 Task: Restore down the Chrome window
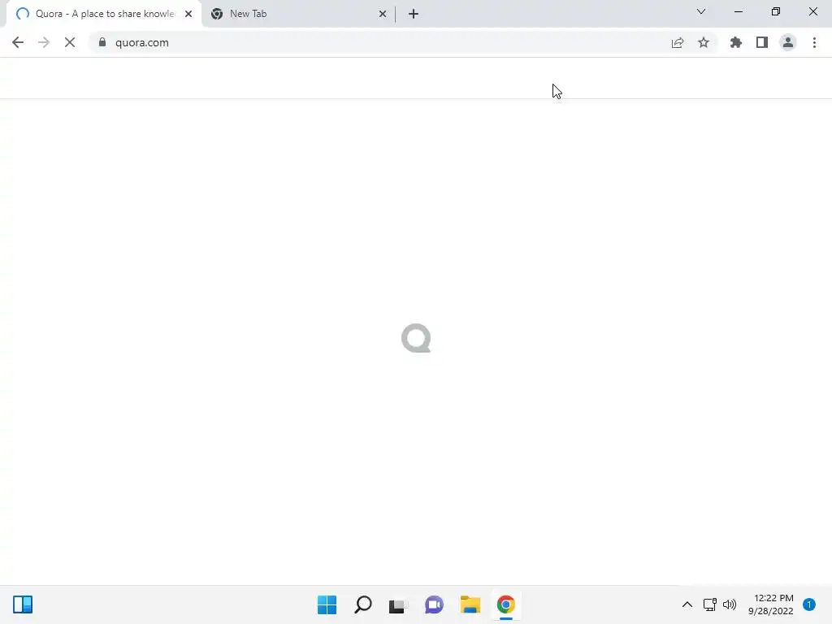[776, 11]
